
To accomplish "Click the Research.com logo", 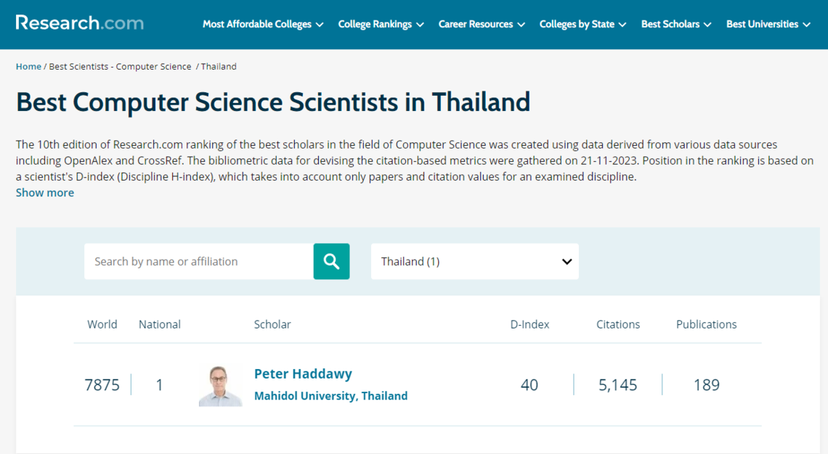I will point(79,23).
